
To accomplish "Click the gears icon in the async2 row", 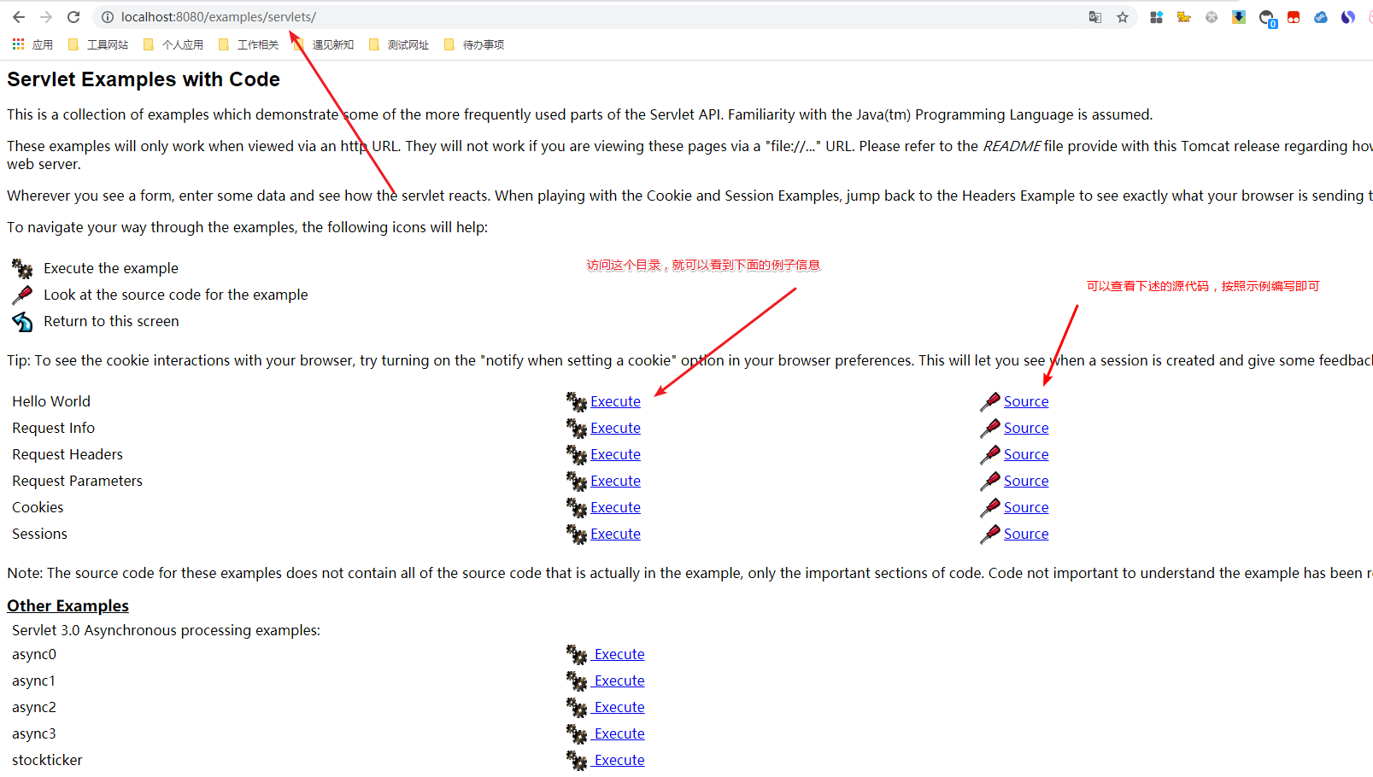I will click(577, 707).
